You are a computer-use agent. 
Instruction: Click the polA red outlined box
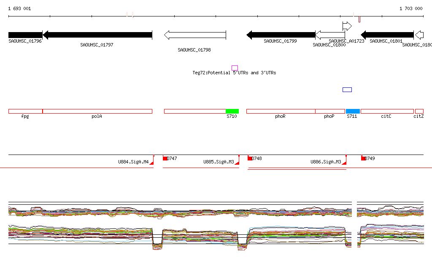(97, 111)
